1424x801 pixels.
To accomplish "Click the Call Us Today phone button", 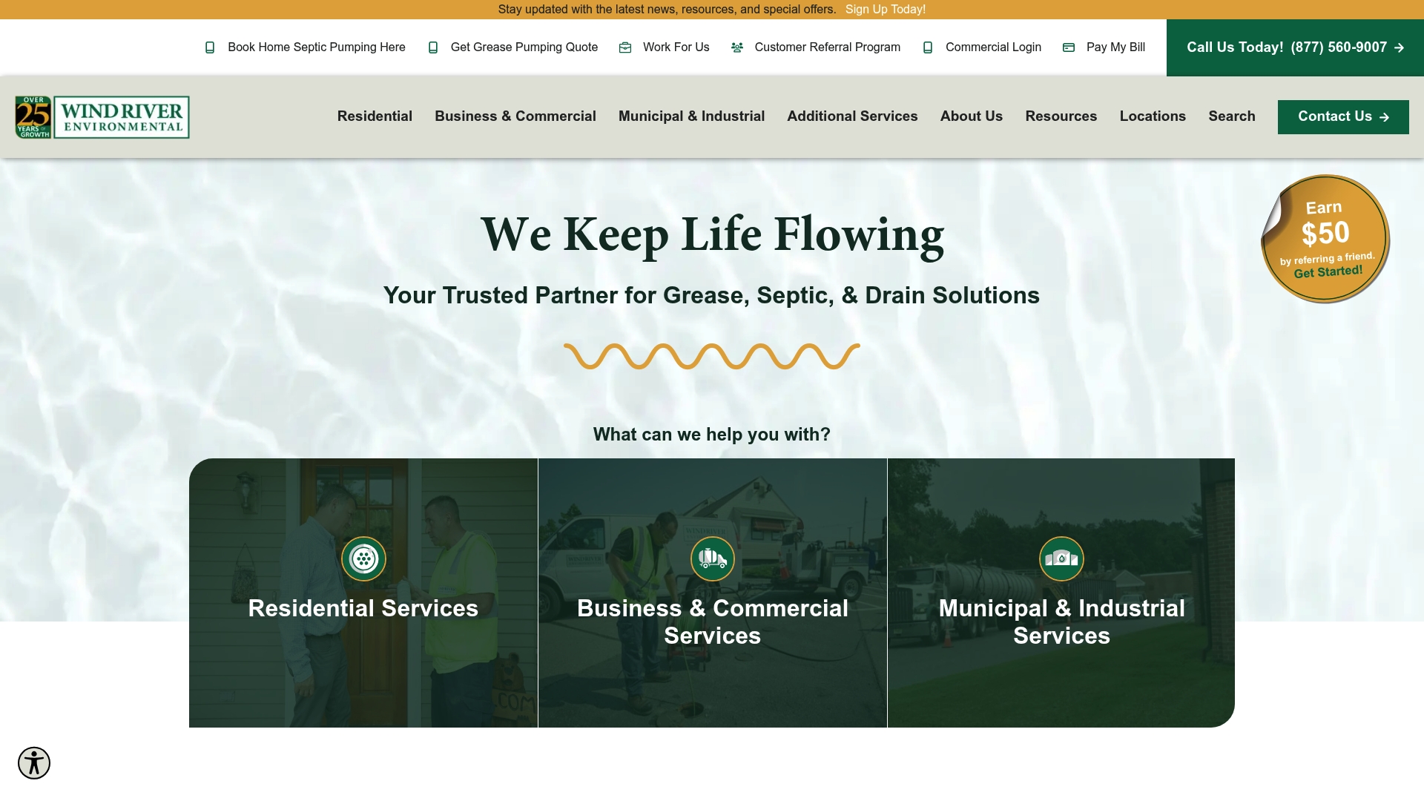I will pyautogui.click(x=1294, y=47).
